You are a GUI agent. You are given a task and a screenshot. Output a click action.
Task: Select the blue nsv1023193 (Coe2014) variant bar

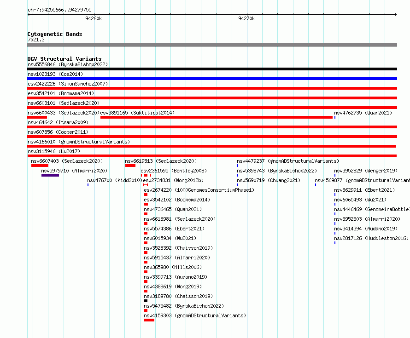point(212,79)
